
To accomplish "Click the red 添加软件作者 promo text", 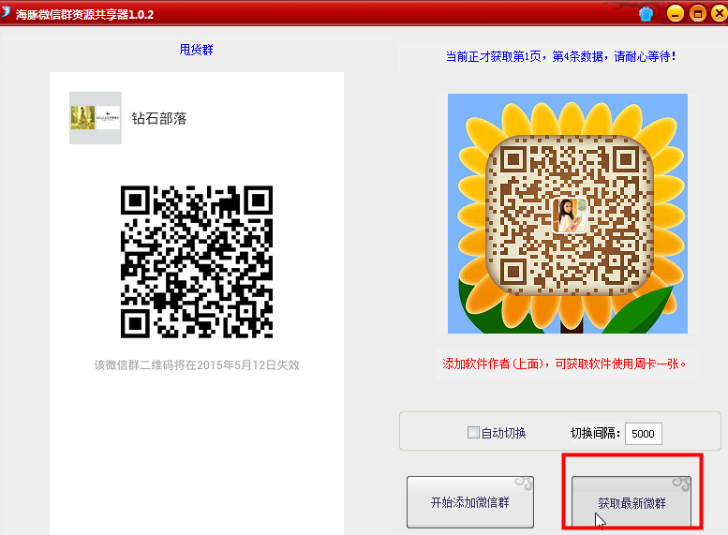I will [x=564, y=364].
